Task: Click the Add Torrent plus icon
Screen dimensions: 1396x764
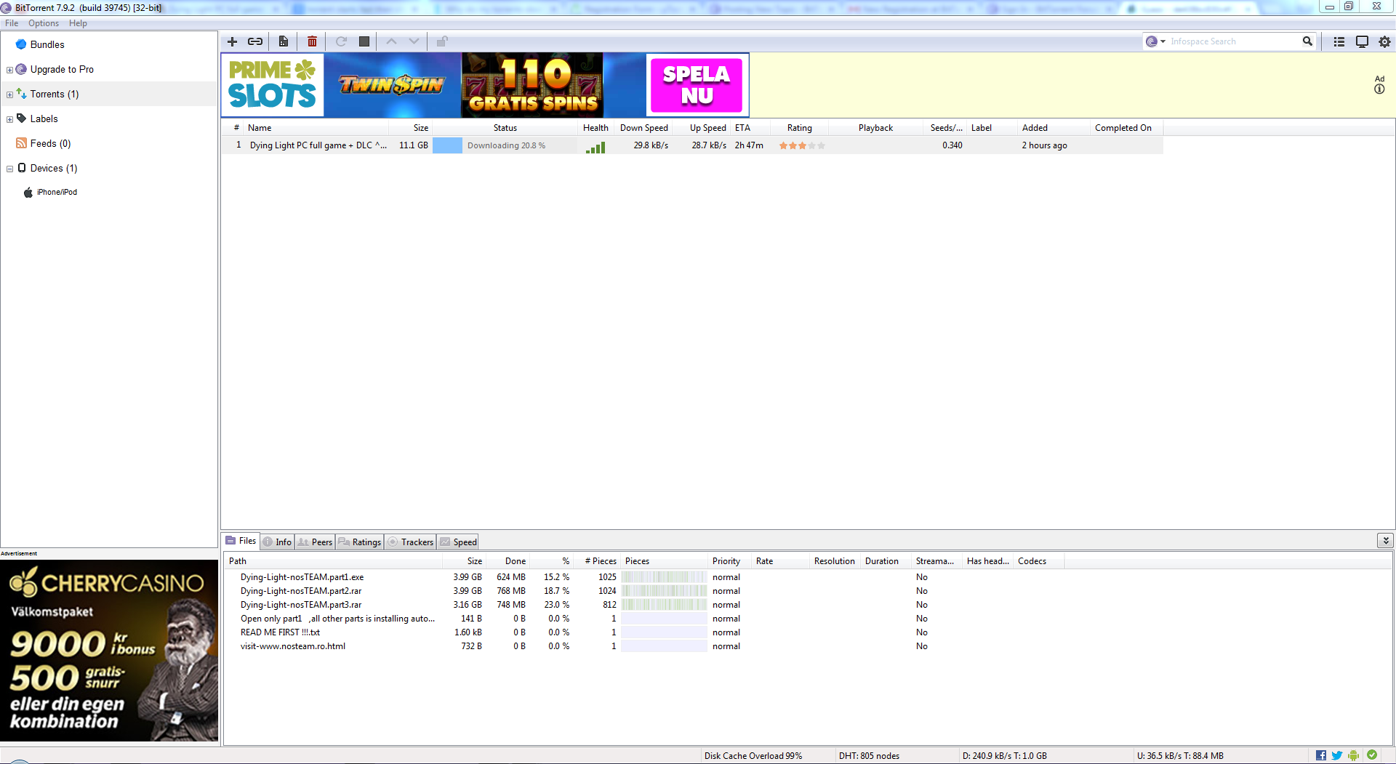Action: point(233,41)
